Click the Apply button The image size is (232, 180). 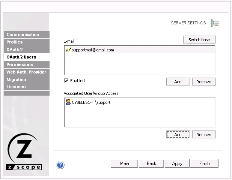tap(177, 163)
